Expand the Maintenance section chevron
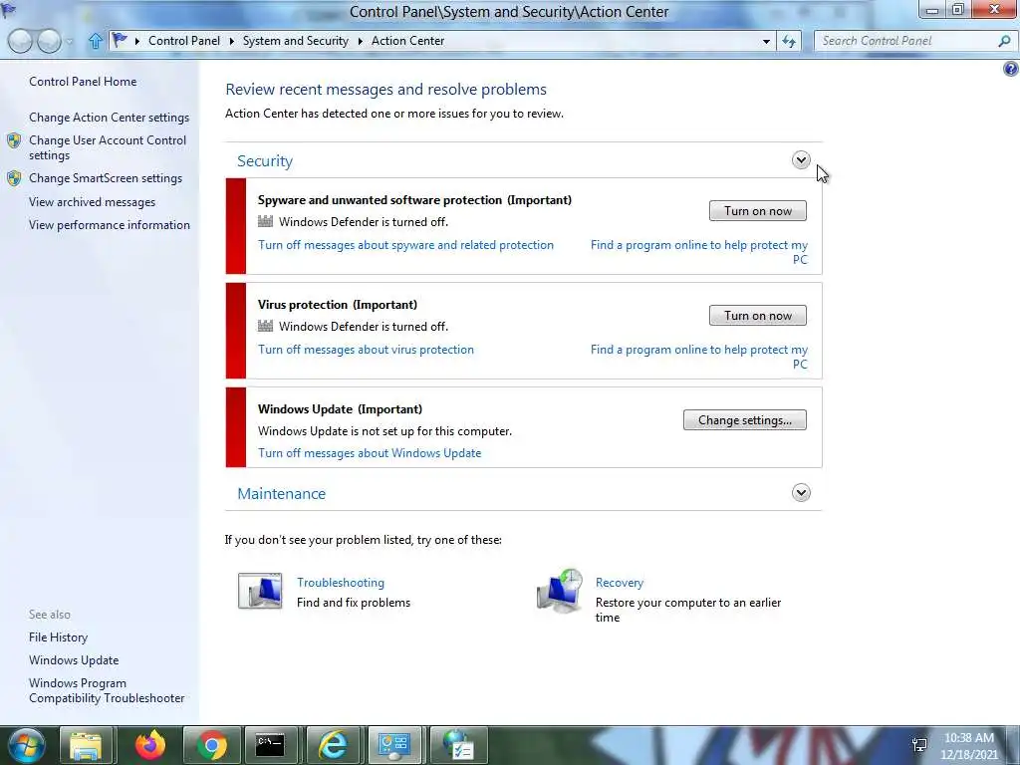The height and width of the screenshot is (765, 1020). tap(801, 493)
